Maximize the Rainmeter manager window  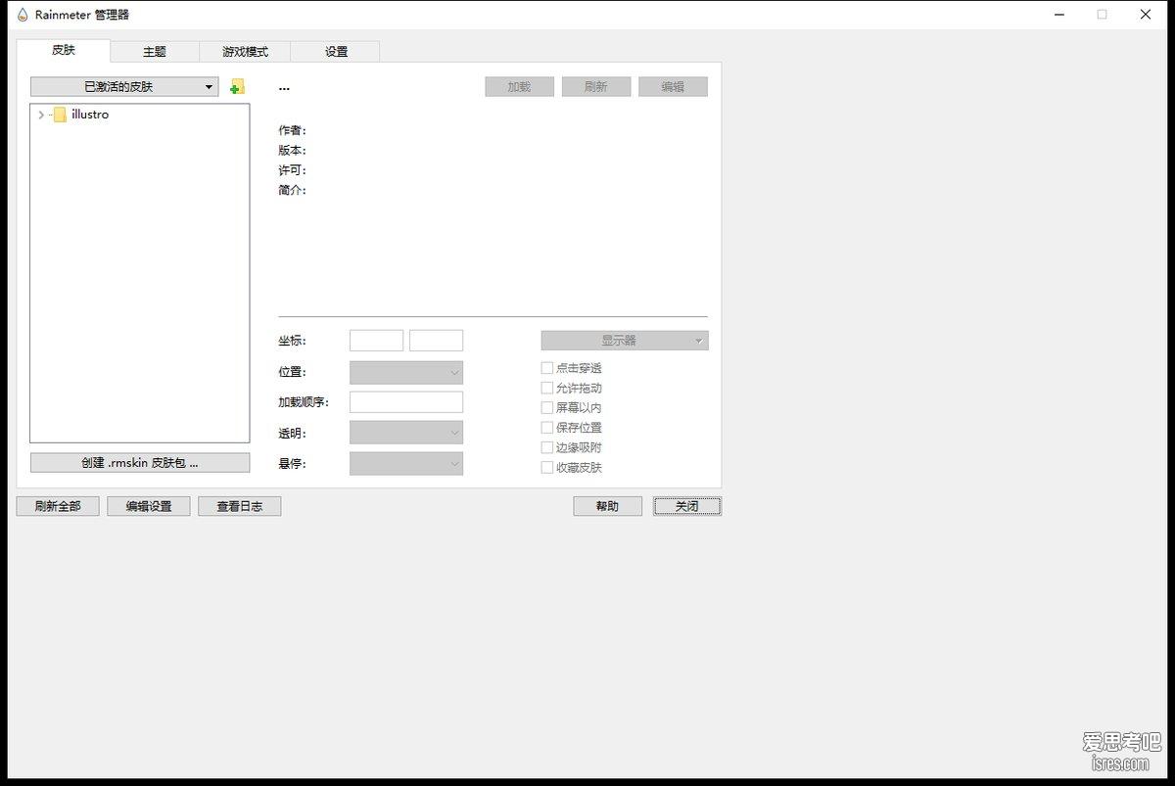point(1102,15)
